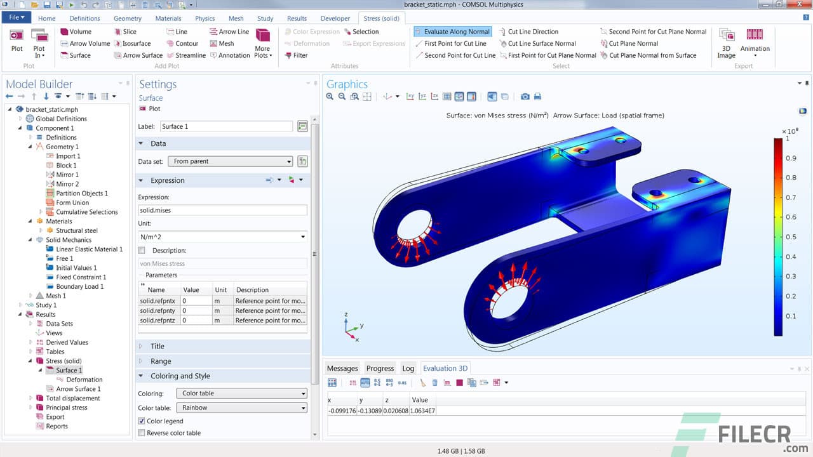The image size is (813, 457).
Task: Change the Color table from Rainbow
Action: pos(241,408)
